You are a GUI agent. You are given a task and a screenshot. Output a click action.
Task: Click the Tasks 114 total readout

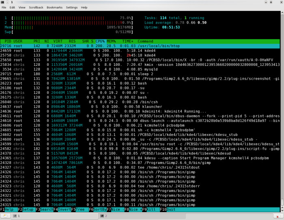coord(174,18)
